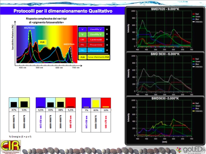This screenshot has width=206, height=154.
Task: Click the blue color cell above '3,5%'
Action: click(x=41, y=103)
